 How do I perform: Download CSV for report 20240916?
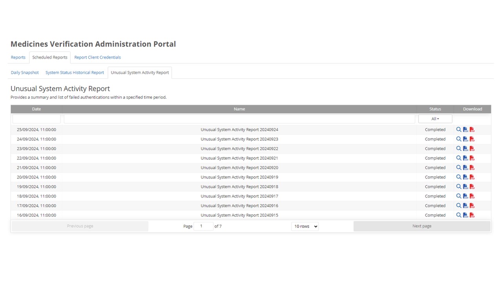[x=465, y=206]
